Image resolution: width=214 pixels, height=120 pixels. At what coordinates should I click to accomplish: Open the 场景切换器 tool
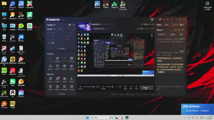(x=64, y=88)
